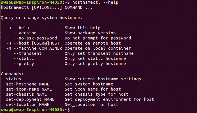Click the 'set-chassis NAME' command
Screen dimensions: 197x113
26,94
